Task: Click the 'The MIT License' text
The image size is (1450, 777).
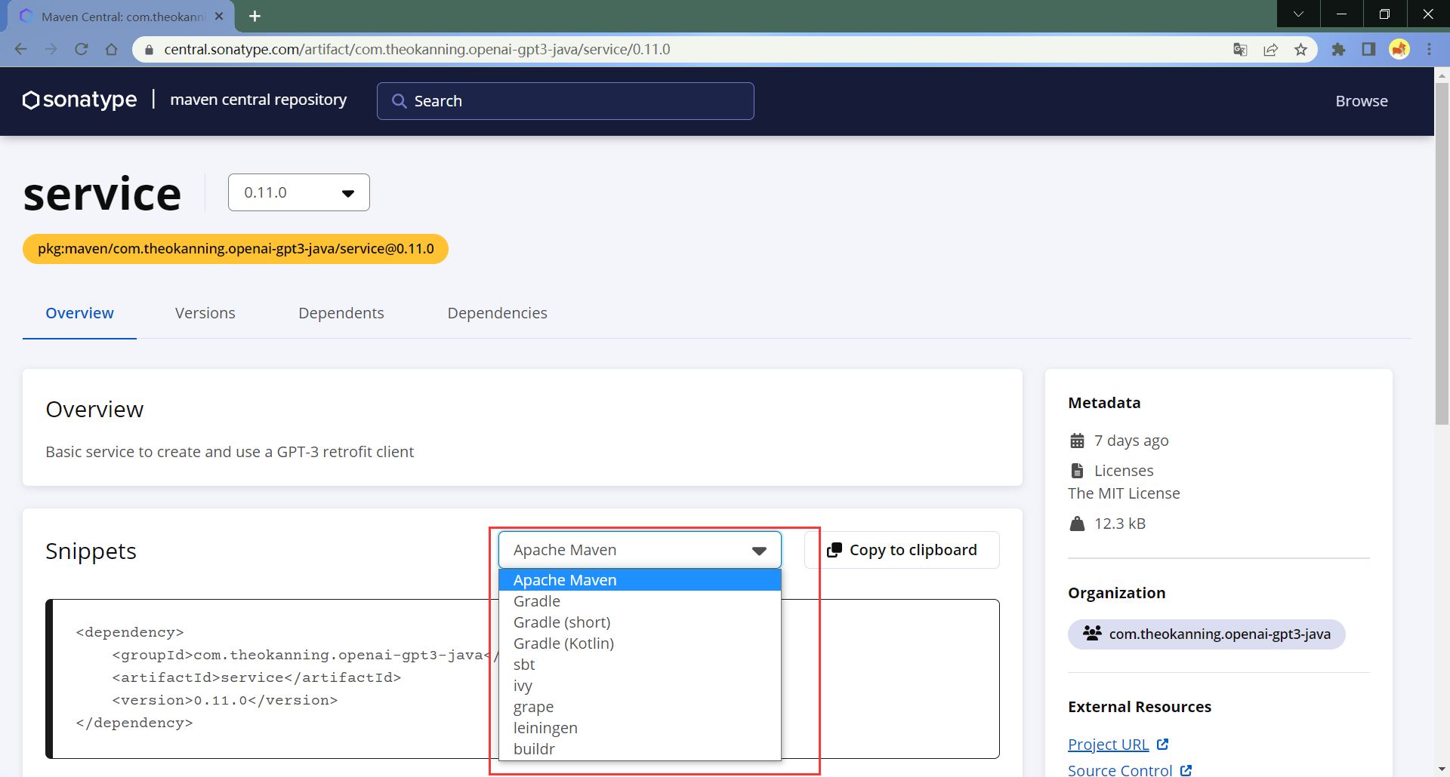Action: (1124, 493)
